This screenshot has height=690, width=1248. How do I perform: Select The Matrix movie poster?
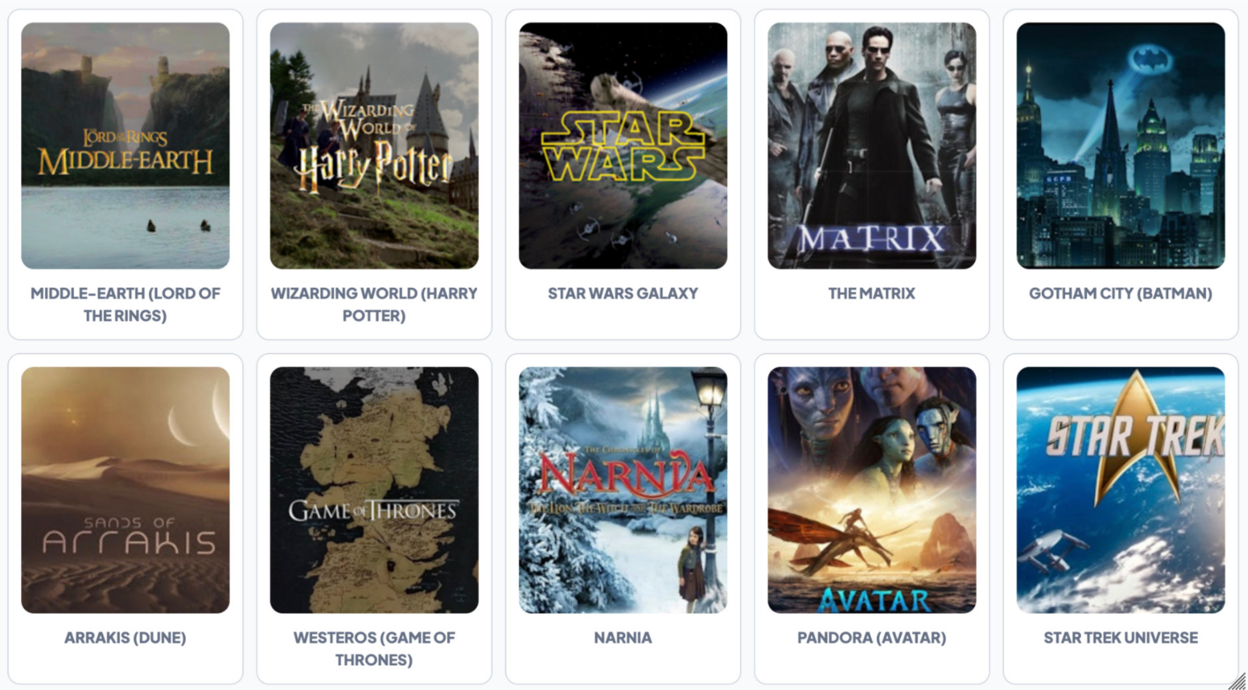871,146
